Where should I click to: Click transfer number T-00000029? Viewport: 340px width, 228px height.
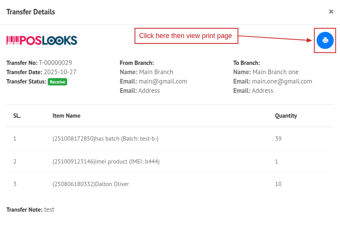(x=55, y=63)
